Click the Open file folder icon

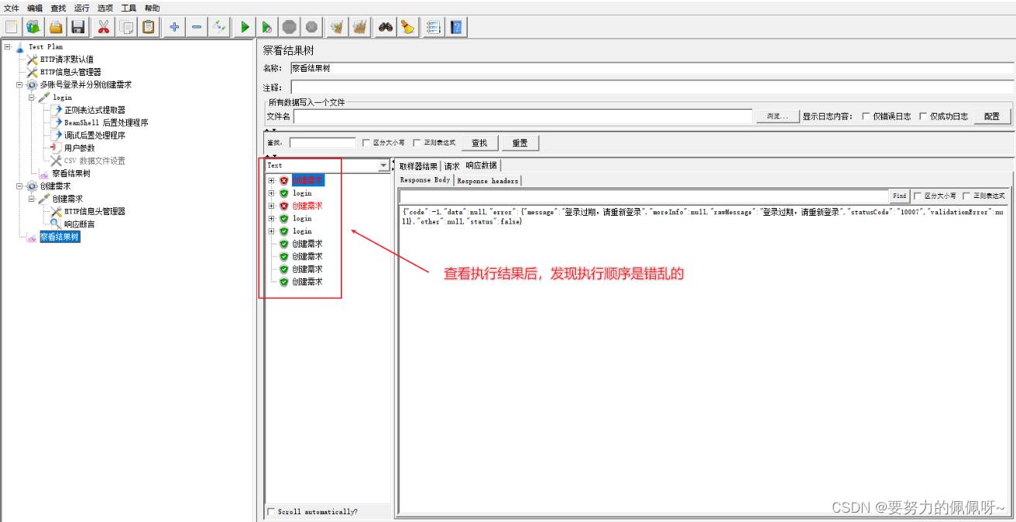click(x=56, y=27)
